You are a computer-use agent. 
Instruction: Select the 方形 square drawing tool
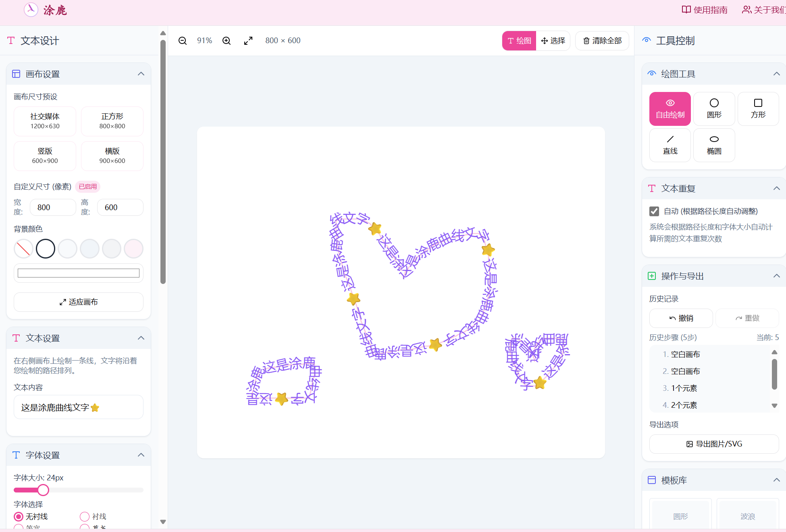coord(758,109)
